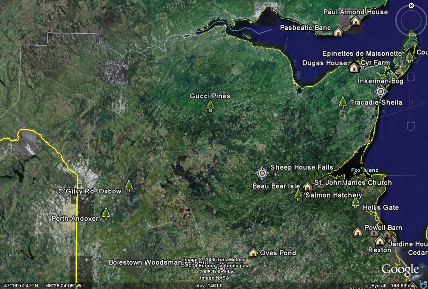Open the Oves Pond house placemark
The image size is (428, 289).
coord(253,253)
